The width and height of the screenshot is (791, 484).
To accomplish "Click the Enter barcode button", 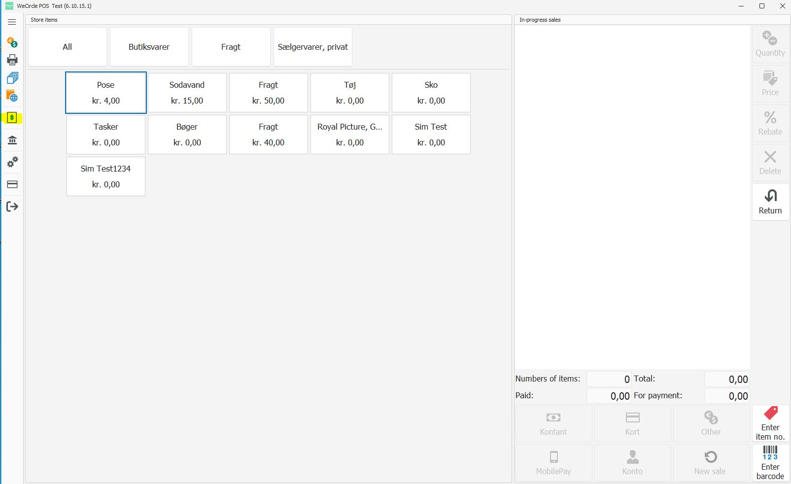I will [770, 463].
